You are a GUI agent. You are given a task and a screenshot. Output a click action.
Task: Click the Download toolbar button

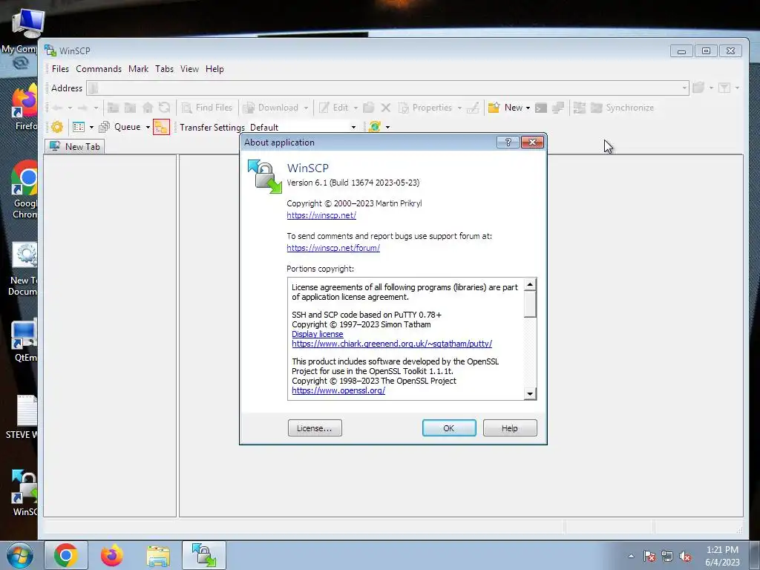point(271,108)
